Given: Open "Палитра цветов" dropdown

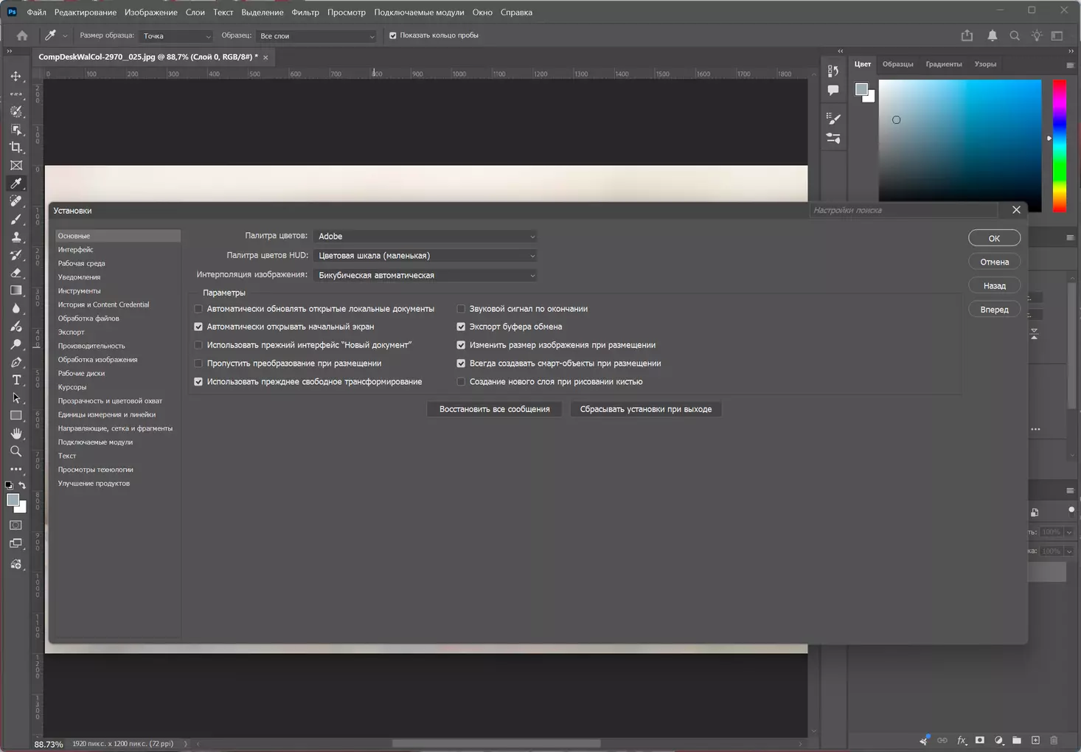Looking at the screenshot, I should pyautogui.click(x=425, y=237).
